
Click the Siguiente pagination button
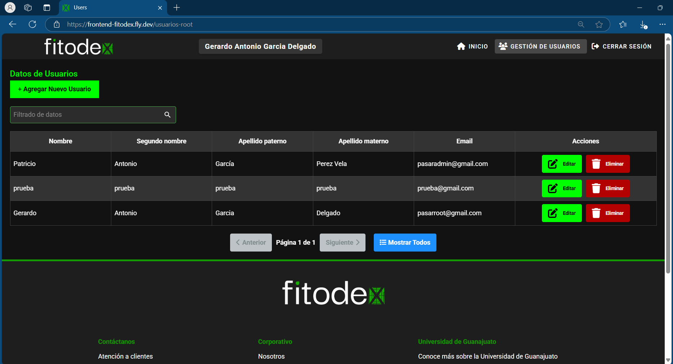pos(342,243)
